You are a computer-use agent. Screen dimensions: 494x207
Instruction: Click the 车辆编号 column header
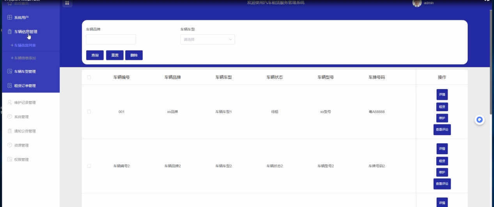[x=122, y=77]
